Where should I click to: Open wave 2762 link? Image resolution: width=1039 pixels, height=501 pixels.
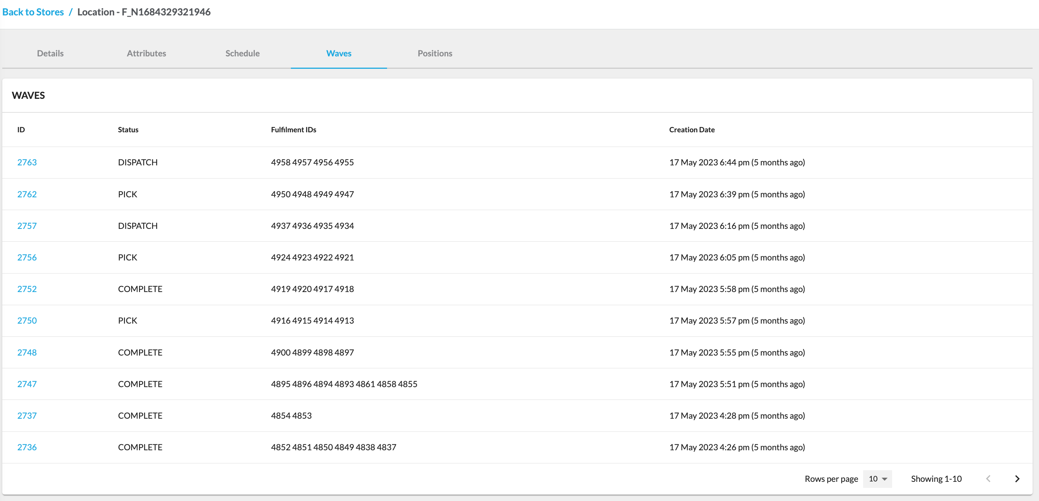27,194
